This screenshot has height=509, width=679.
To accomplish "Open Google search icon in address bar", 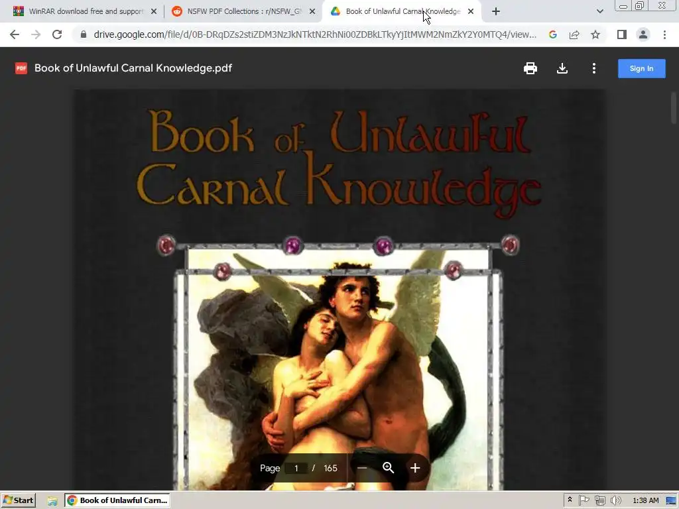I will point(552,34).
